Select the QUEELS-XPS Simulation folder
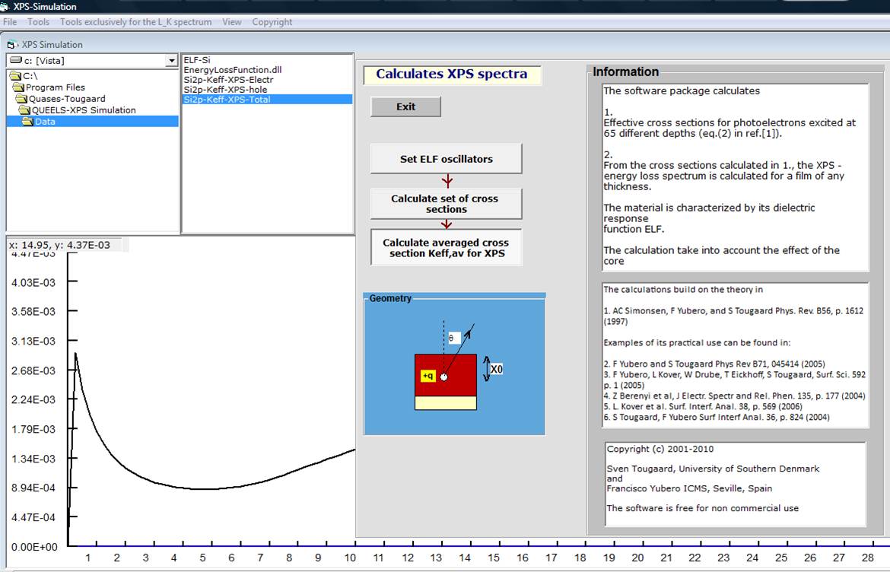 pos(84,110)
